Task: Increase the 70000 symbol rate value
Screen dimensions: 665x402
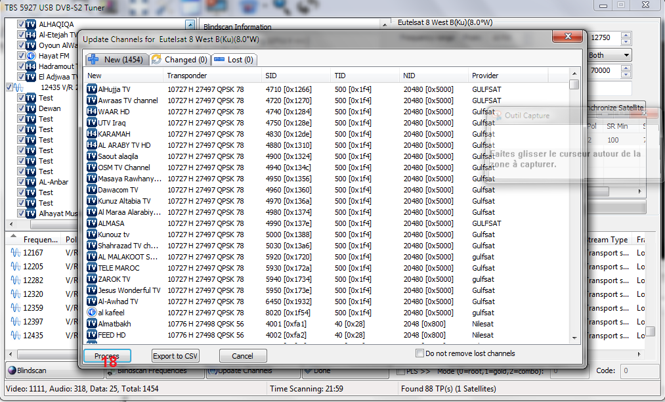Action: point(626,68)
